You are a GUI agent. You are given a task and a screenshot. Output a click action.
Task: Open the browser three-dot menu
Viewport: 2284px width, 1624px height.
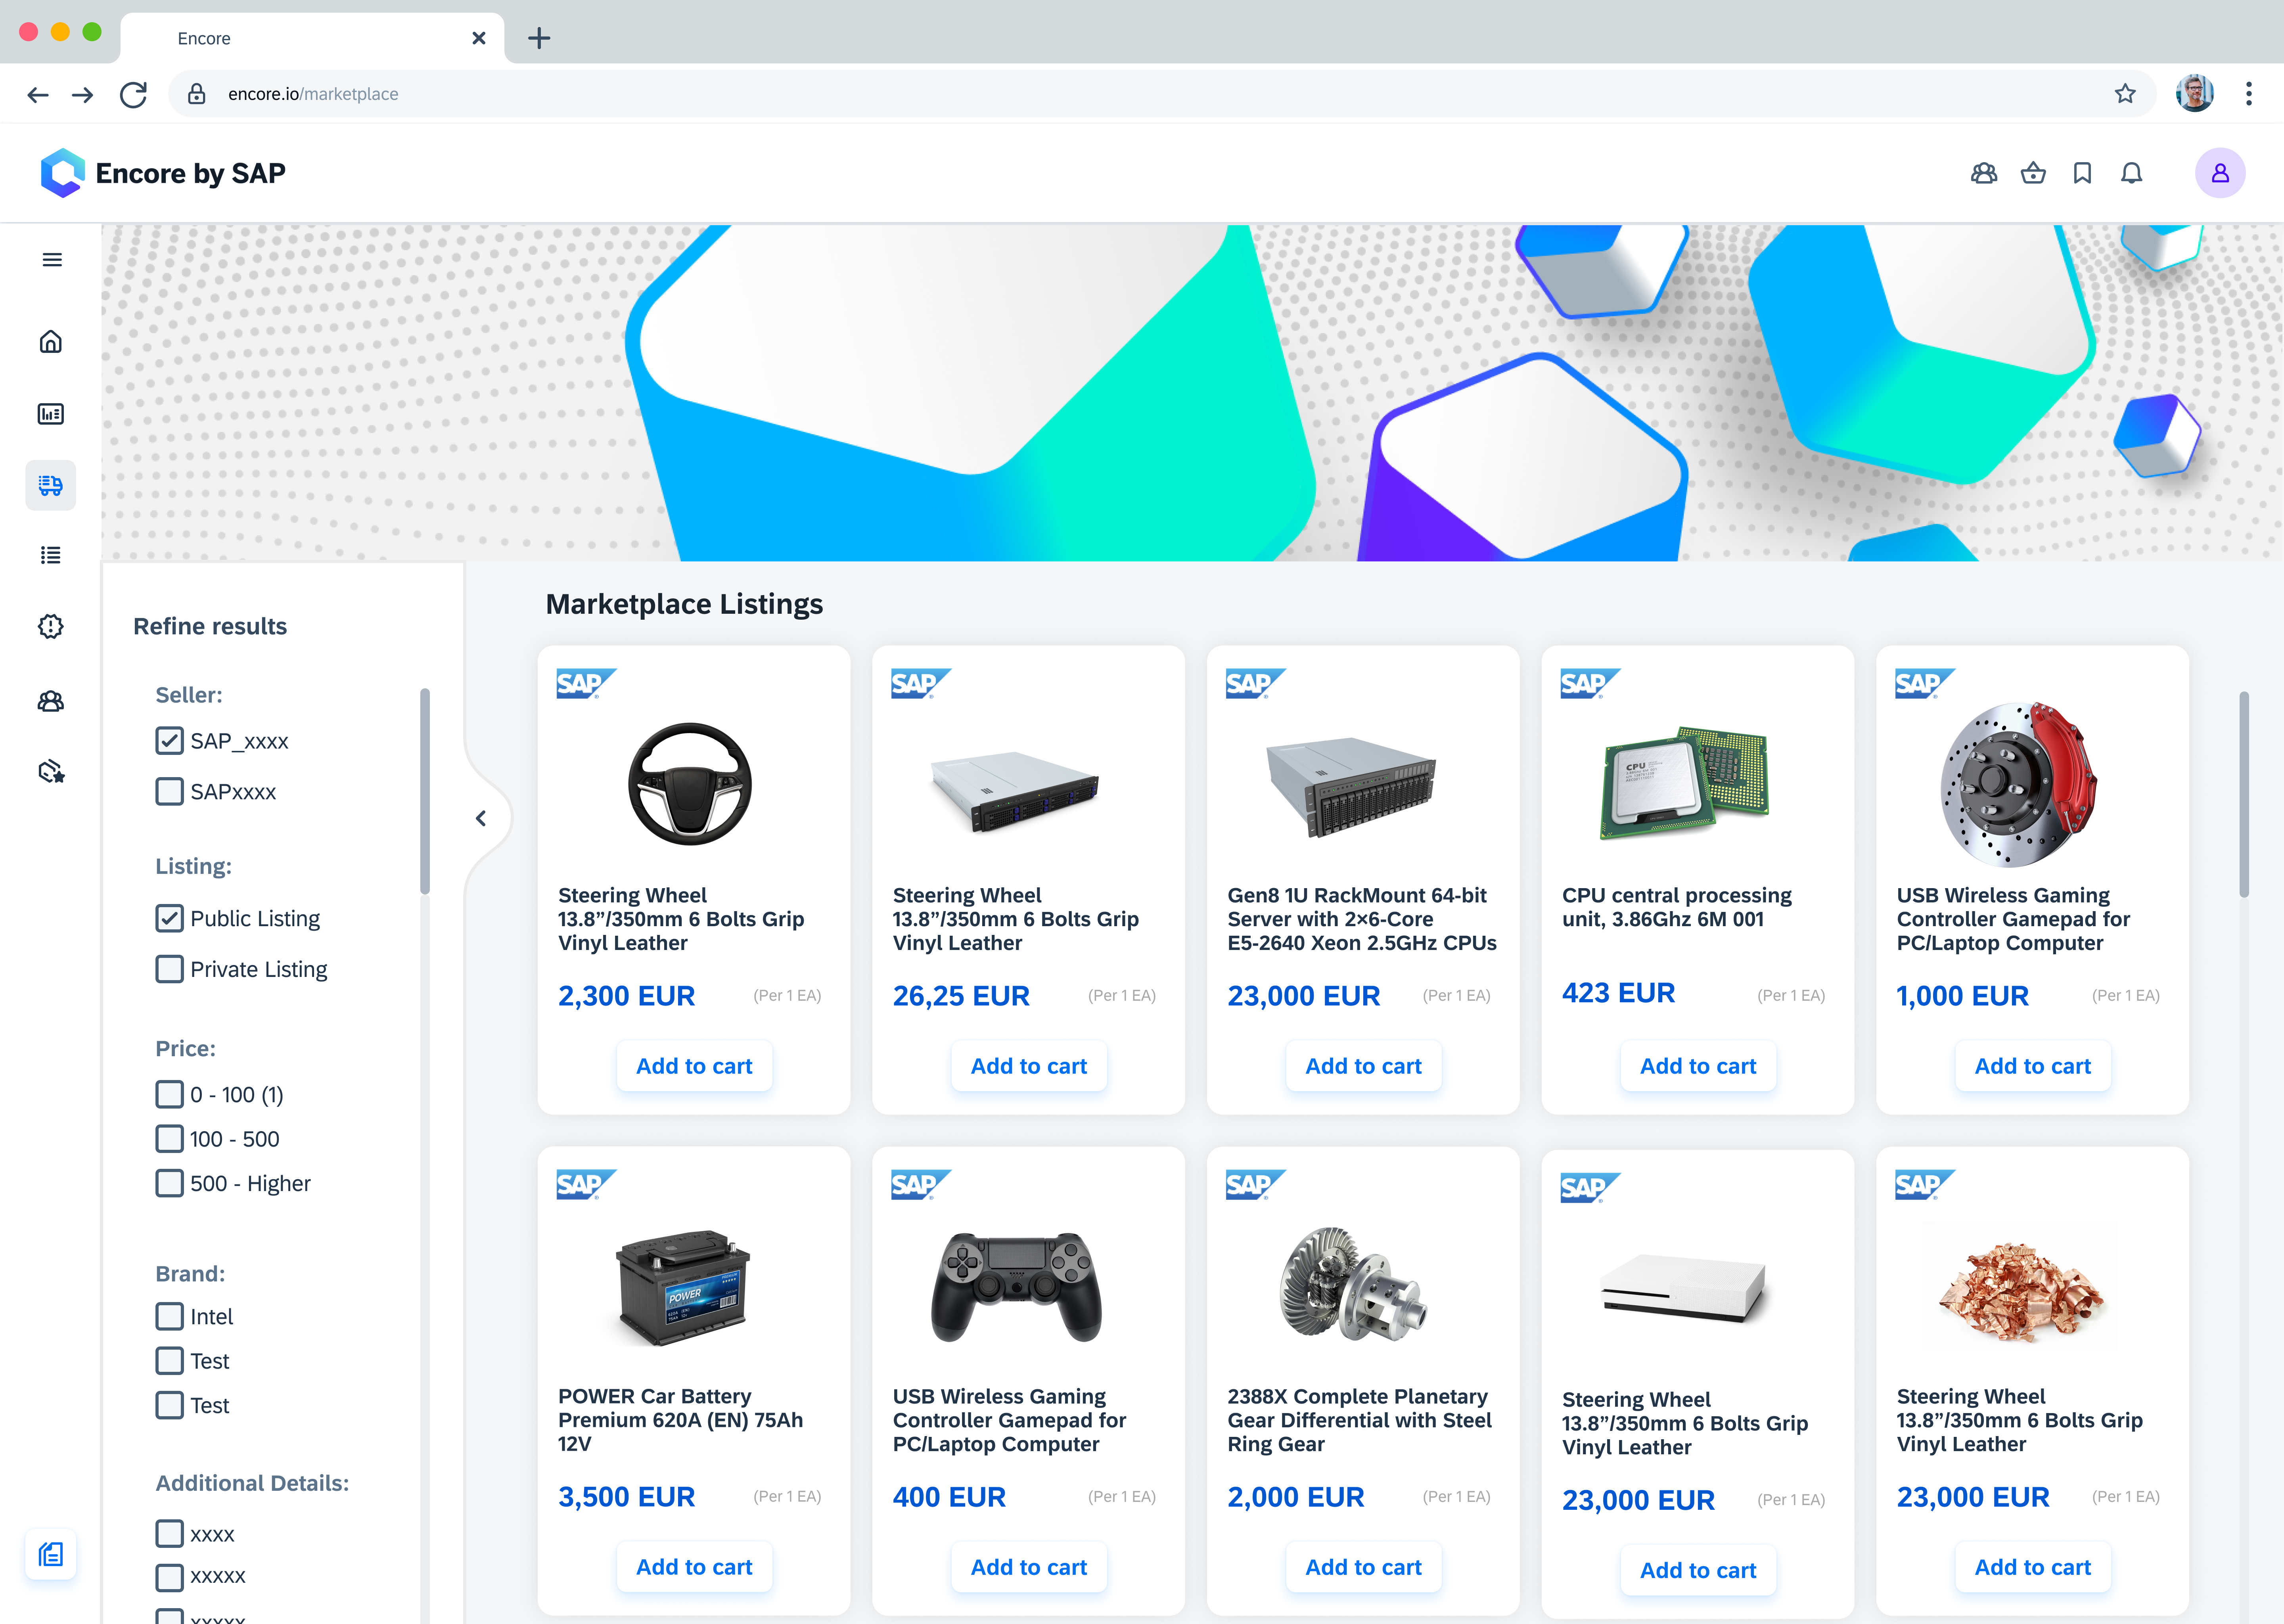(x=2249, y=94)
